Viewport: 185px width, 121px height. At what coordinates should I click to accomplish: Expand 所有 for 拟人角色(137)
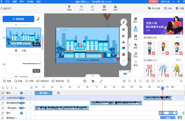coord(179,60)
